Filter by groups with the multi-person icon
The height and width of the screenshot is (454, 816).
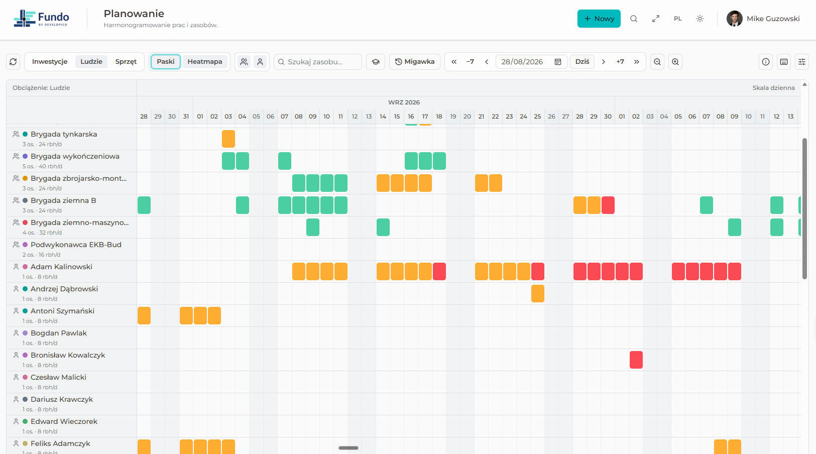click(244, 62)
